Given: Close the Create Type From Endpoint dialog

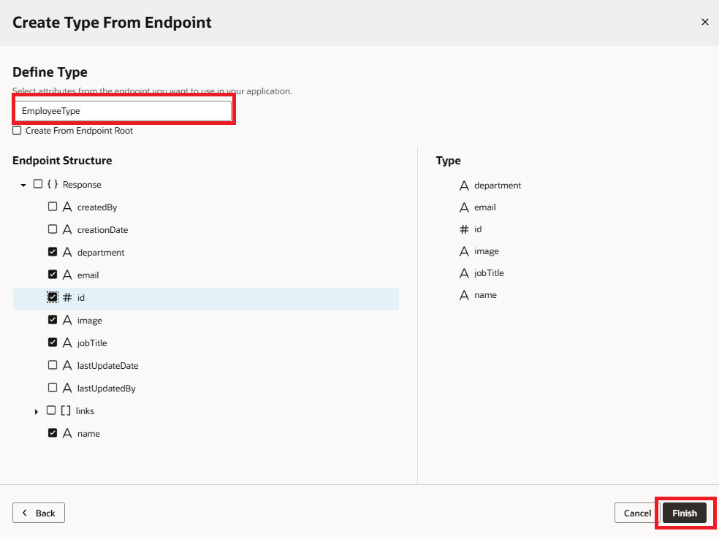Looking at the screenshot, I should tap(704, 22).
